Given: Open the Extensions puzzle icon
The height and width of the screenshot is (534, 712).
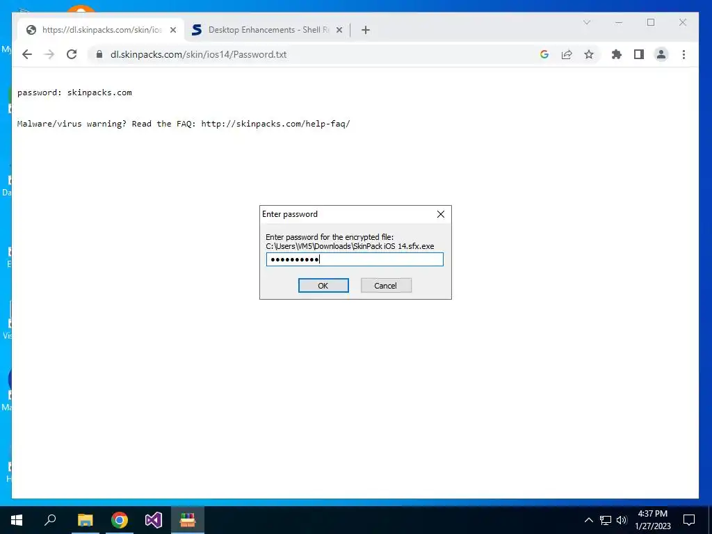Looking at the screenshot, I should click(x=617, y=54).
